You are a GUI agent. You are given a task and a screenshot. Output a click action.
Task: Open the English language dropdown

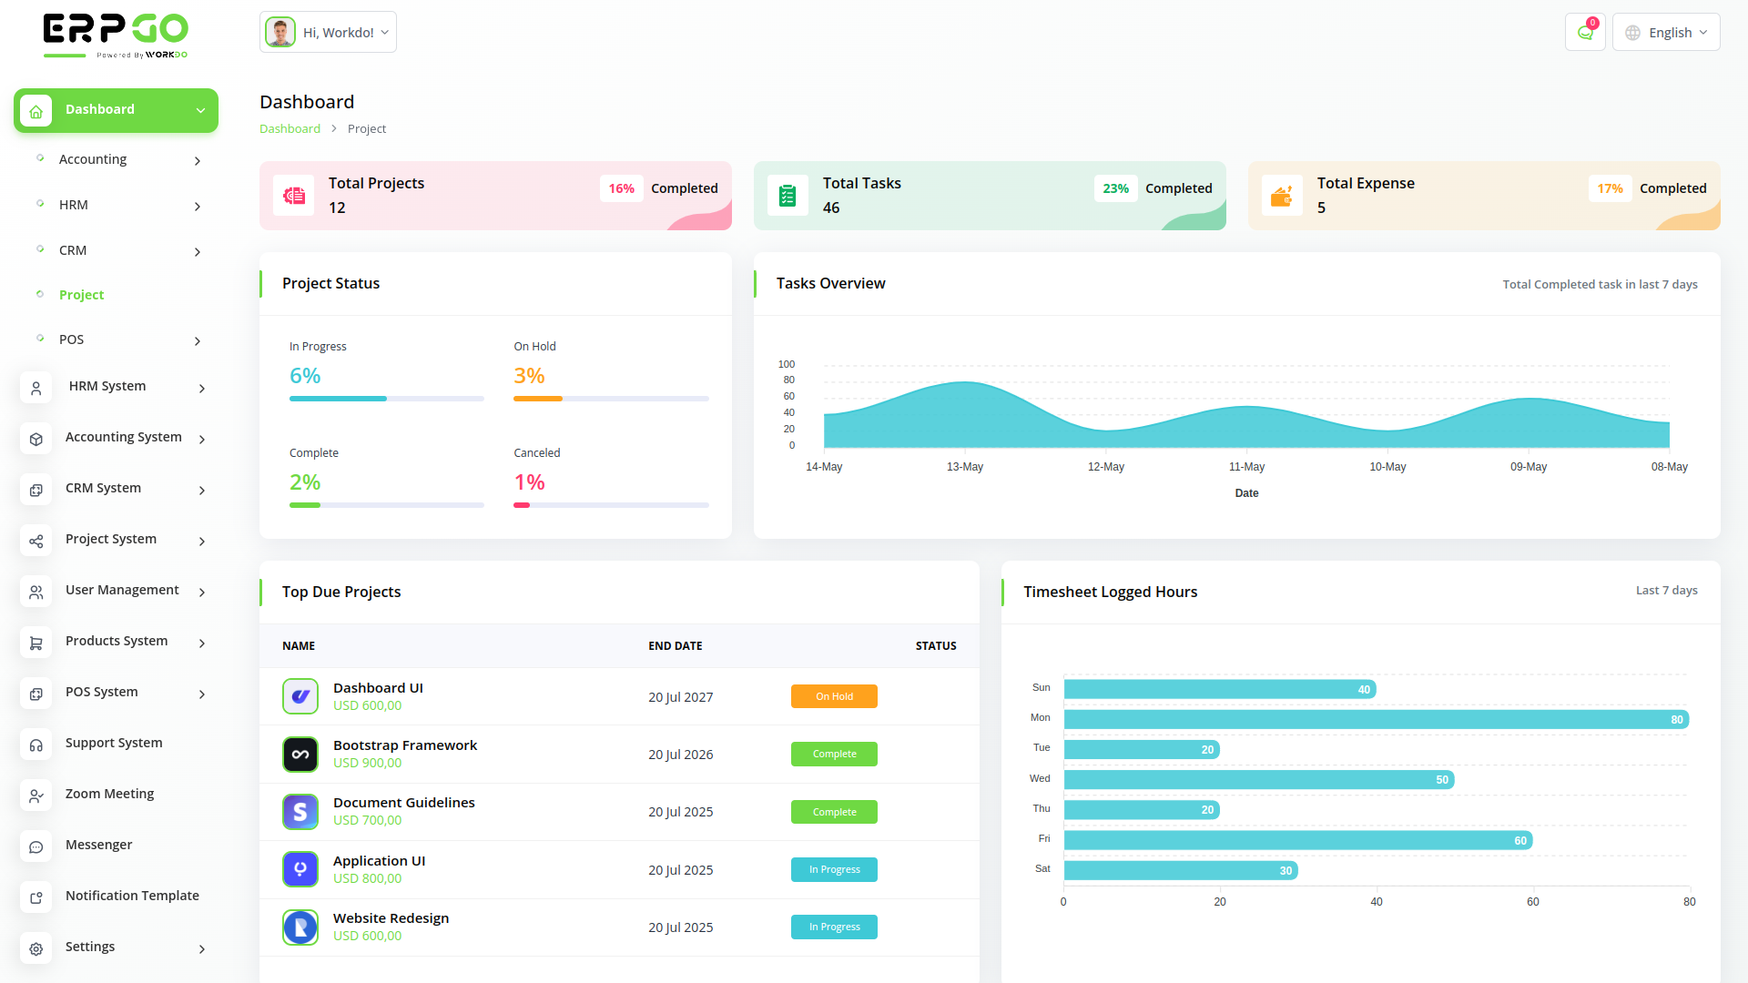point(1666,33)
